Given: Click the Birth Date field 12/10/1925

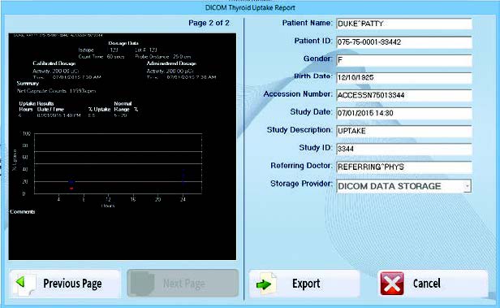Looking at the screenshot, I should click(x=403, y=77).
